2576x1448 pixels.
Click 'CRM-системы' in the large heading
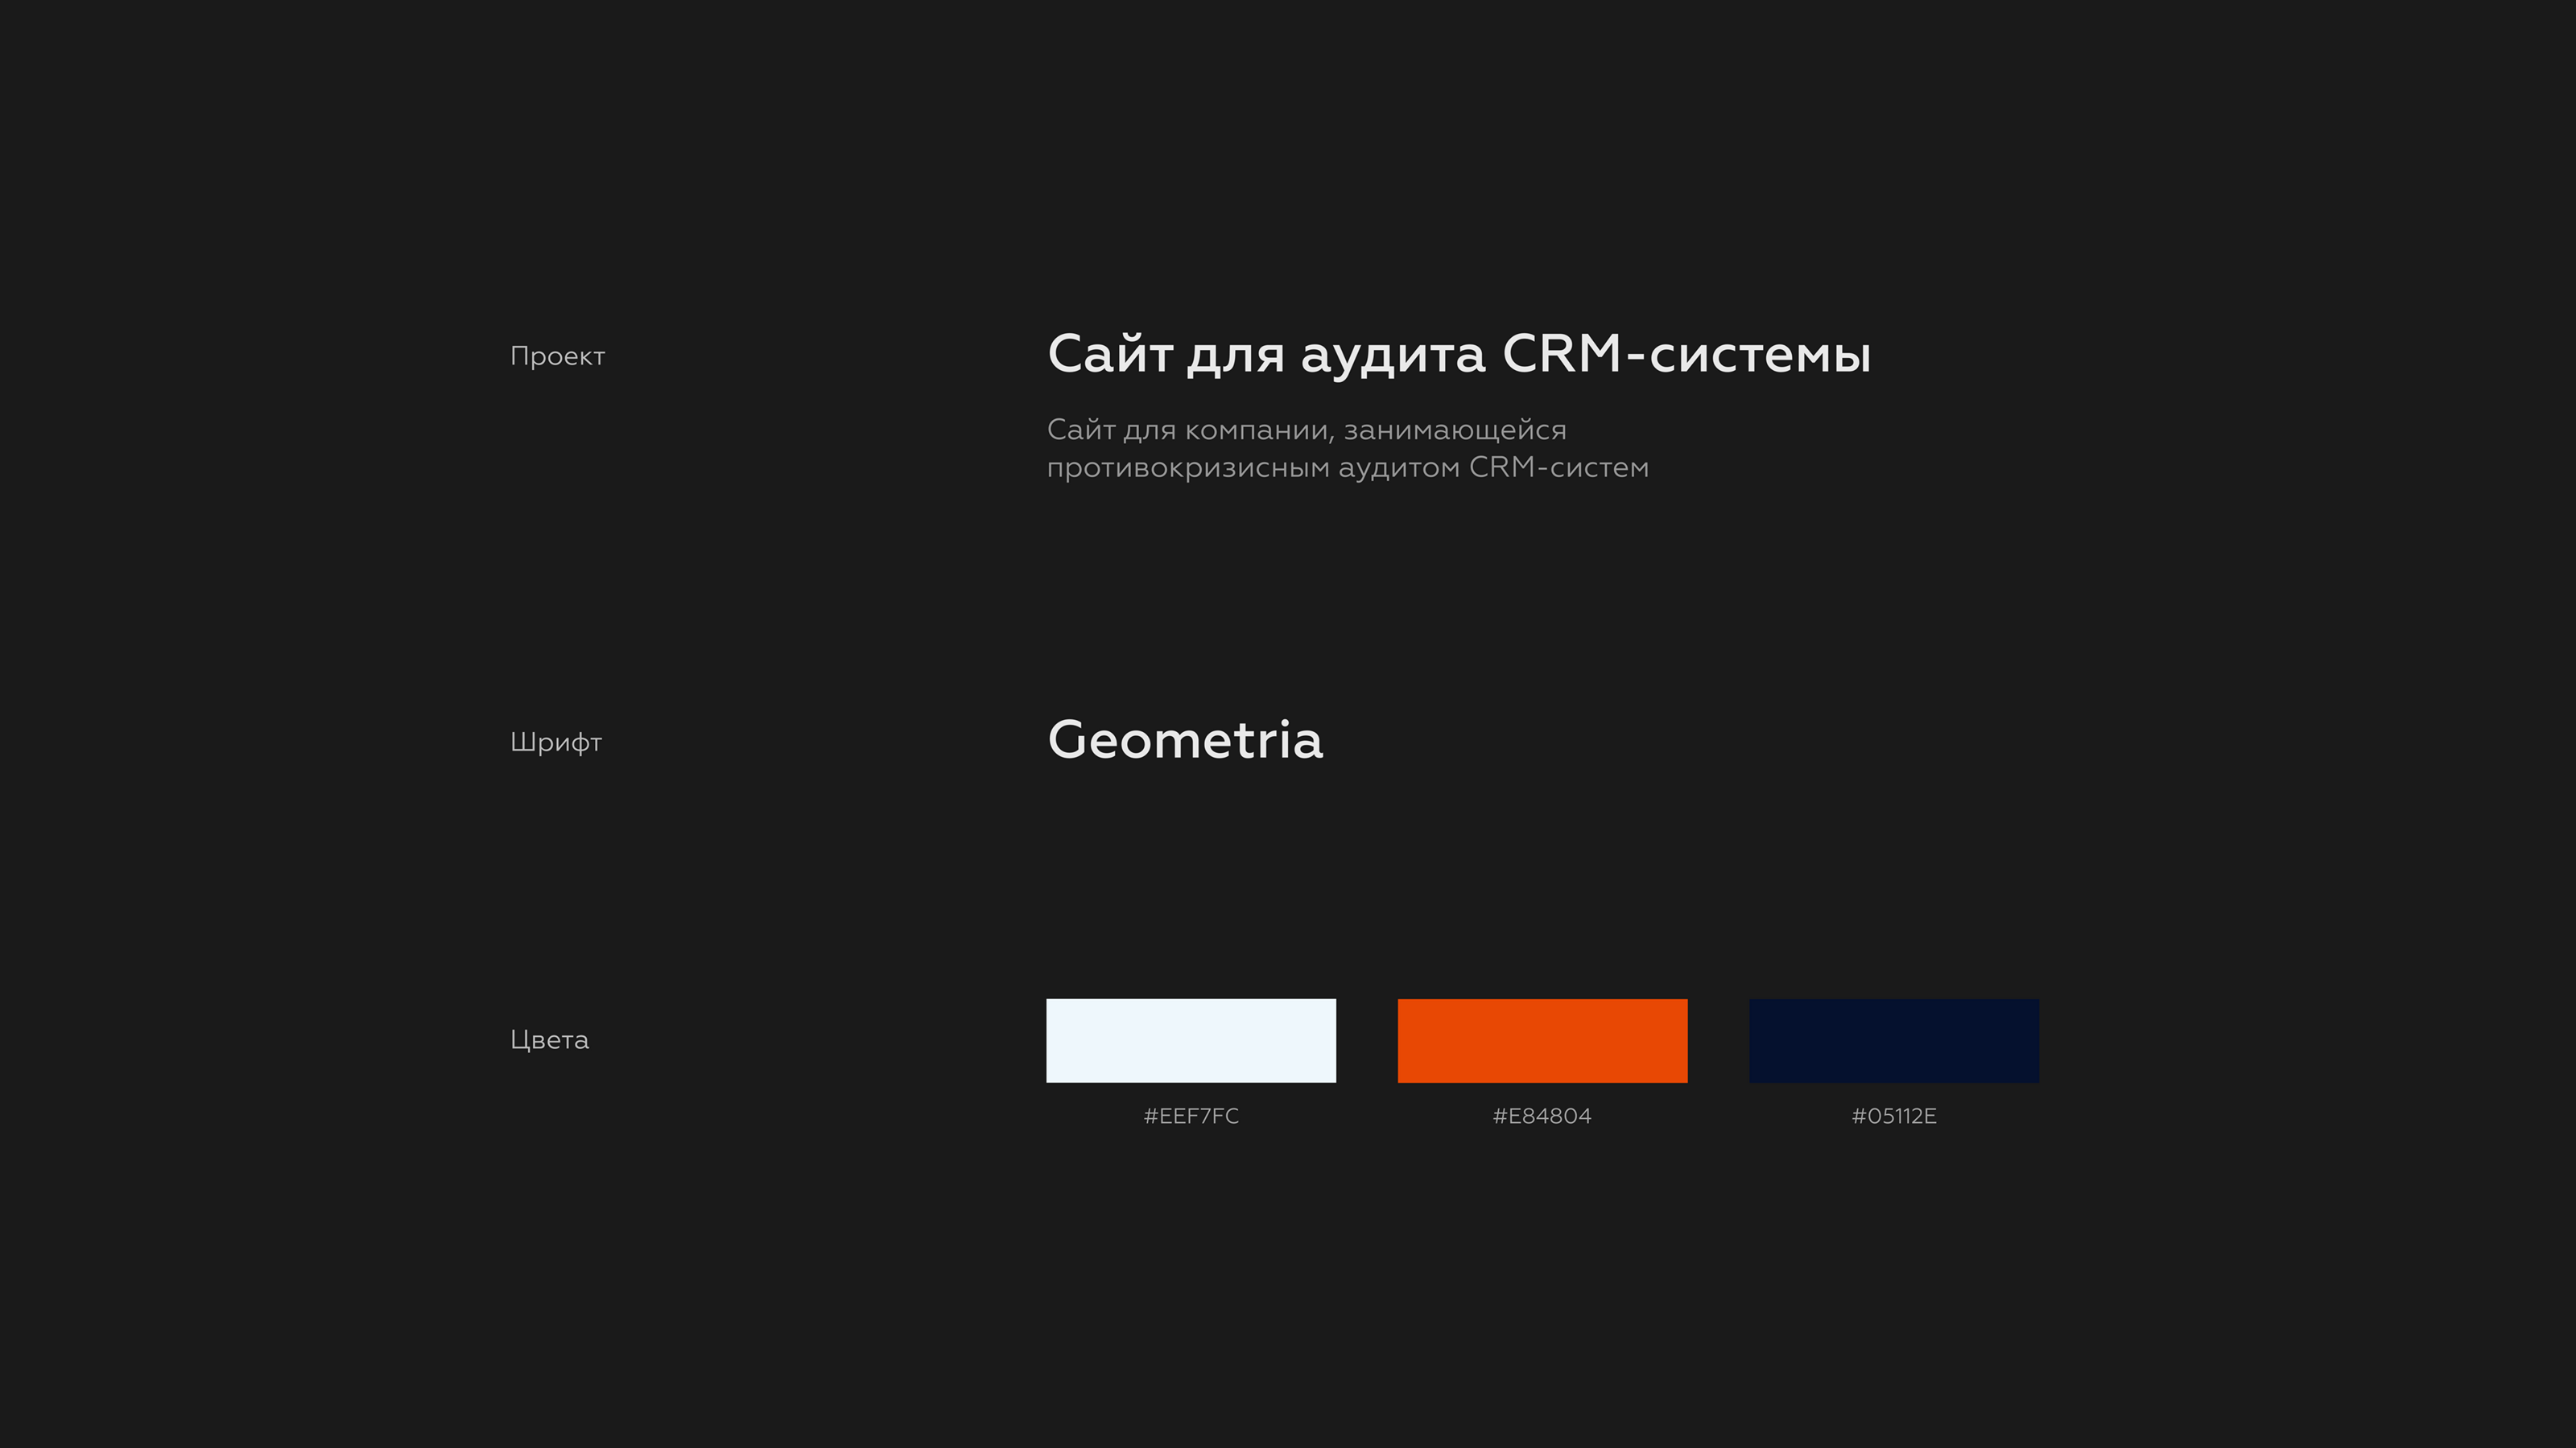[x=1686, y=355]
